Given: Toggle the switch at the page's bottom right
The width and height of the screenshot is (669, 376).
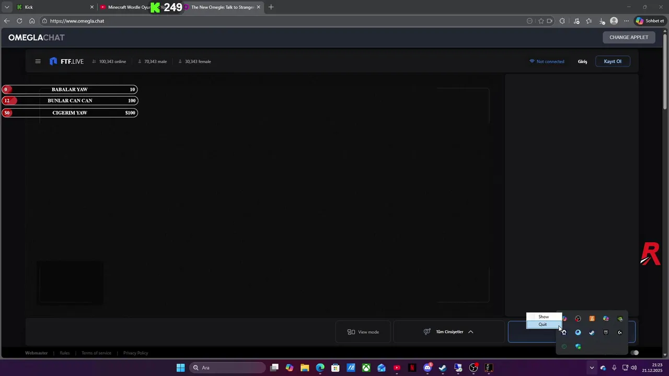Looking at the screenshot, I should [635, 353].
